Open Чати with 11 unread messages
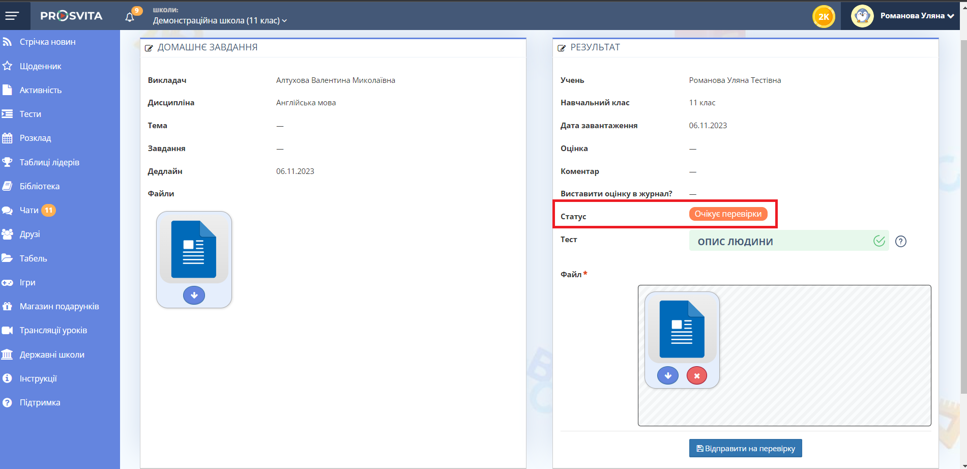 (x=29, y=210)
